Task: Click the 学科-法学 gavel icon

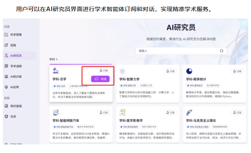Action: 56,71
